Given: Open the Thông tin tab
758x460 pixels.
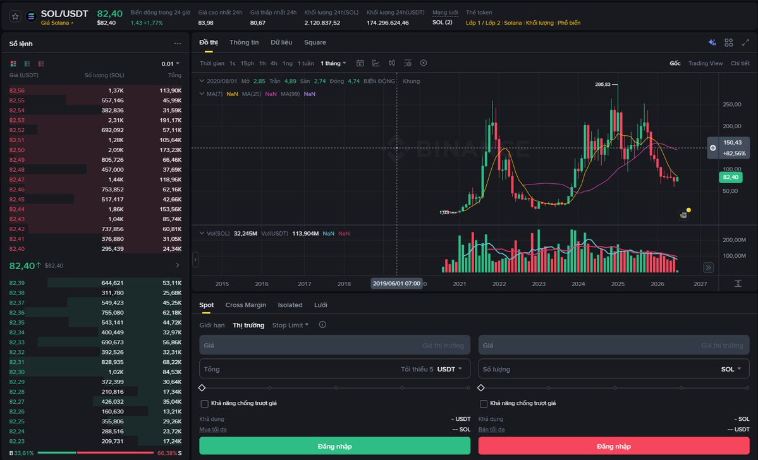Looking at the screenshot, I should (244, 42).
